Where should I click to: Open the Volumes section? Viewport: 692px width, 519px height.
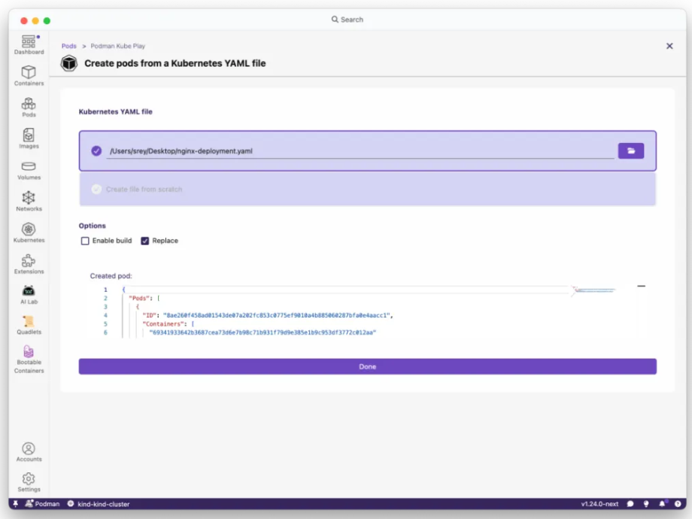pyautogui.click(x=29, y=170)
